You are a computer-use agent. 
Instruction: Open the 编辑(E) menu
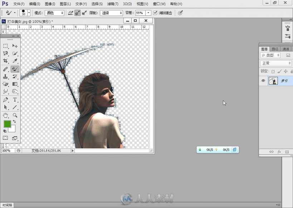point(35,4)
